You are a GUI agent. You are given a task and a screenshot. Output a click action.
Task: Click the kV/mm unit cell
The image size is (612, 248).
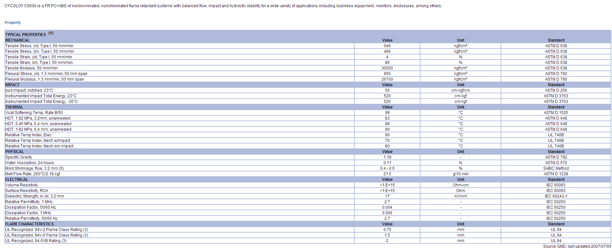460,196
